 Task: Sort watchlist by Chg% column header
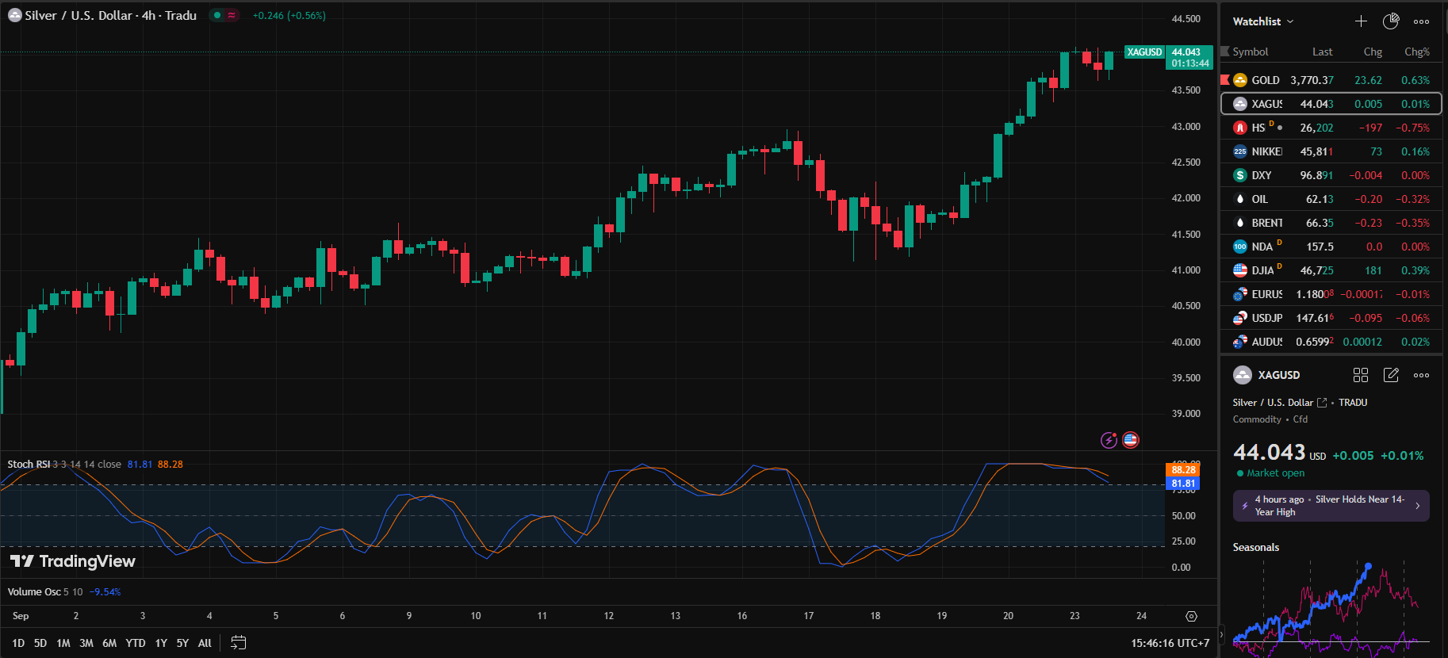pos(1416,52)
